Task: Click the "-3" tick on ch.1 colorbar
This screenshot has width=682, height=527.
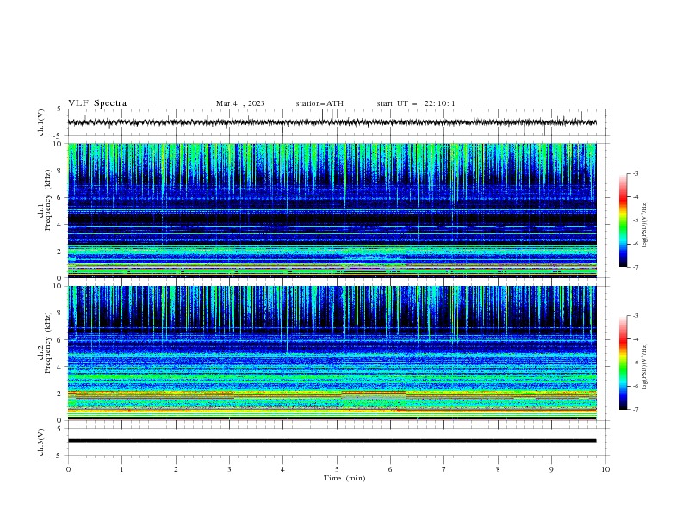Action: pyautogui.click(x=635, y=173)
